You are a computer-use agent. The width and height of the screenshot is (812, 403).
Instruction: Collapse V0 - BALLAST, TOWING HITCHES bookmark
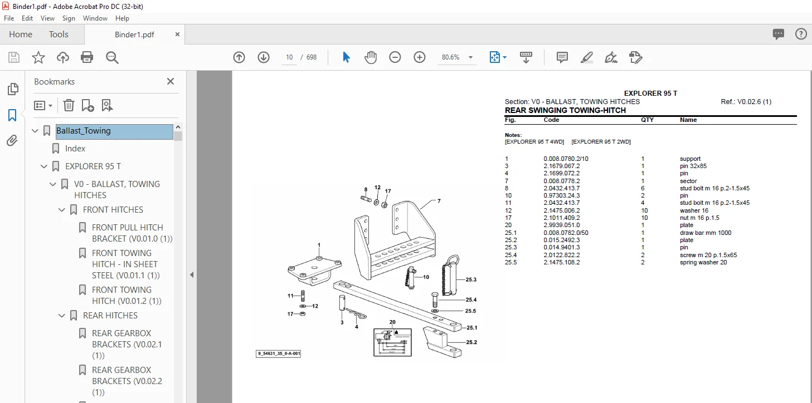coord(54,184)
